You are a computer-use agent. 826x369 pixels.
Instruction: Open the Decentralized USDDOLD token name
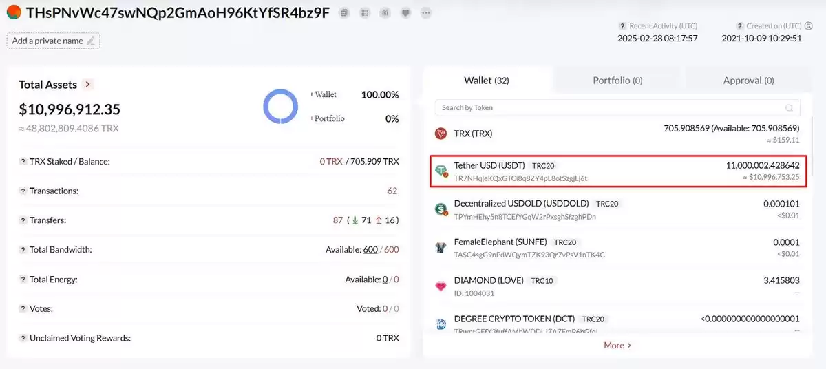pyautogui.click(x=521, y=204)
